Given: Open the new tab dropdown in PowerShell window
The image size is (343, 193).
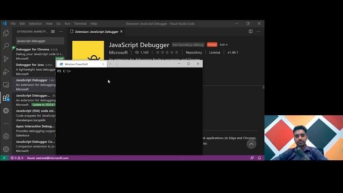Looking at the screenshot, I should 117,64.
